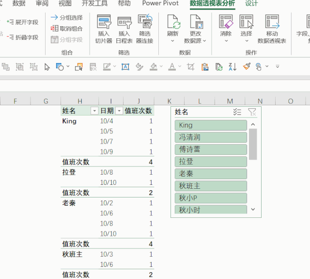Switch to the 设计 tab
Image resolution: width=310 pixels, height=279 pixels.
point(252,3)
